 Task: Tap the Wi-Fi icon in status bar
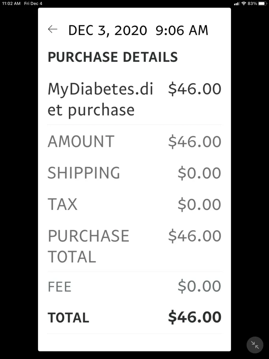point(244,3)
